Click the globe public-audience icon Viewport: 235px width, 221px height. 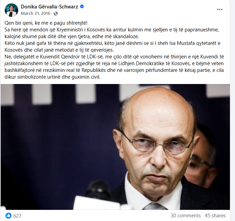(x=56, y=13)
